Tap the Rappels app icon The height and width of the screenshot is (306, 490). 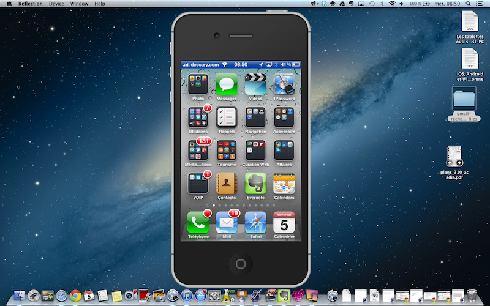coord(227,118)
